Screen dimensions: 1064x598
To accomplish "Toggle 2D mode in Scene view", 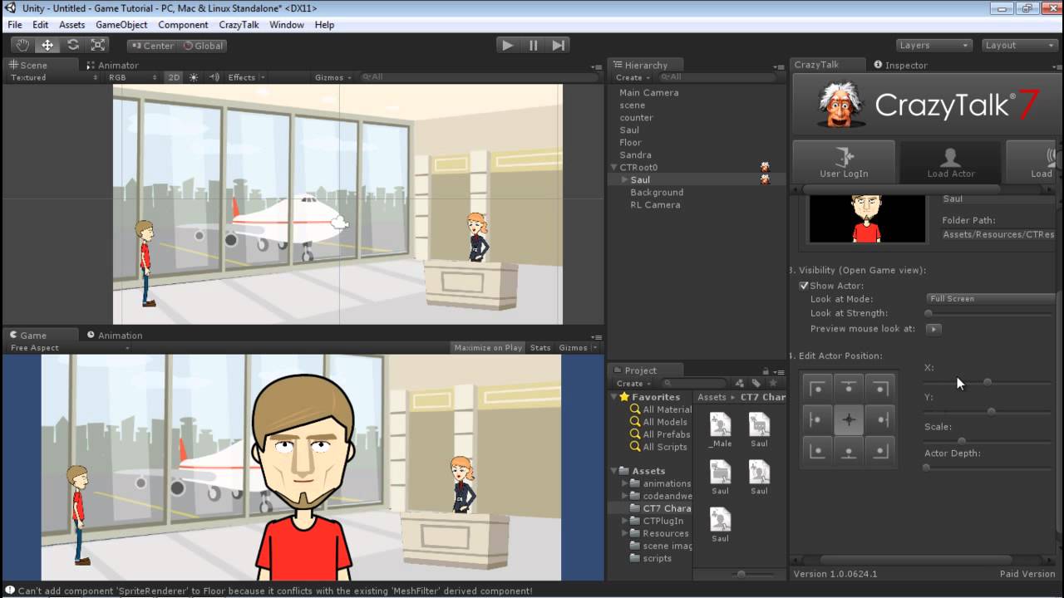I will point(173,77).
